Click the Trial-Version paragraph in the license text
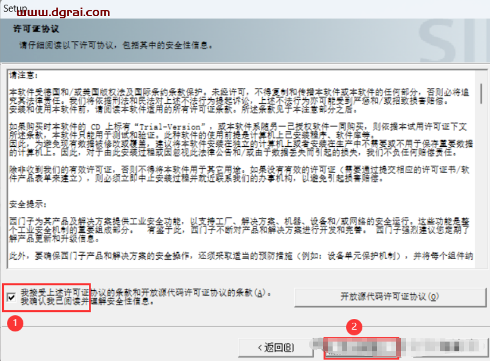Screen dimensions: 490x361 coord(240,140)
